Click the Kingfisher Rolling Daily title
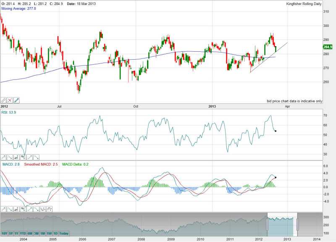This screenshot has height=242, width=336. (x=304, y=4)
